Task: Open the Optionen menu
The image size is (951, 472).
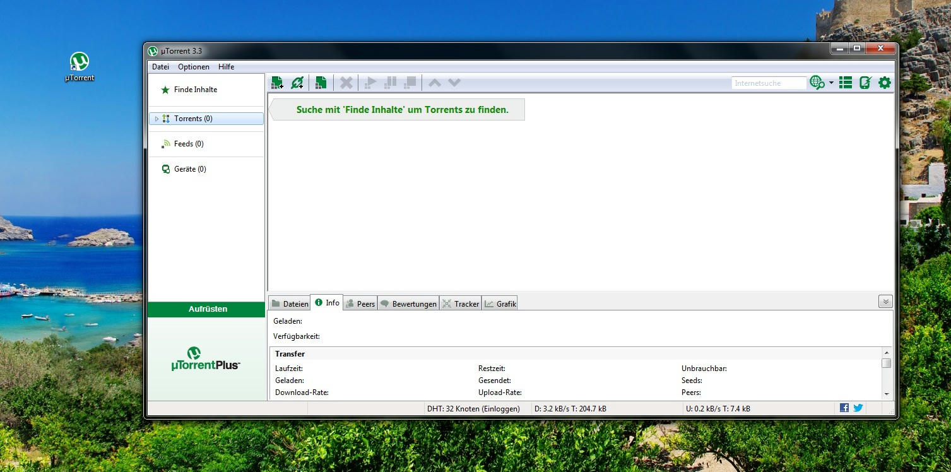Action: click(193, 66)
